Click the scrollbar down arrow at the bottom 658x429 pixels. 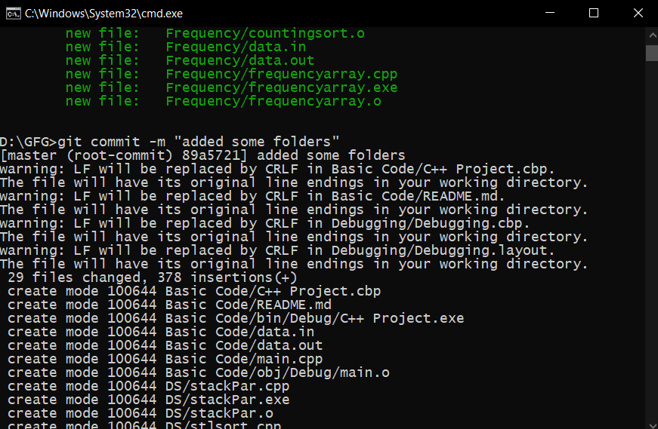click(652, 424)
